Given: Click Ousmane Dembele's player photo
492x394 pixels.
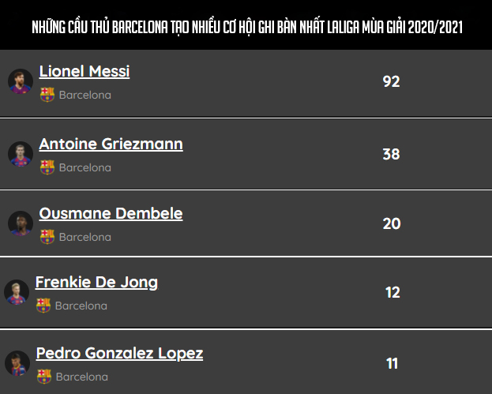Looking at the screenshot, I should click(21, 223).
